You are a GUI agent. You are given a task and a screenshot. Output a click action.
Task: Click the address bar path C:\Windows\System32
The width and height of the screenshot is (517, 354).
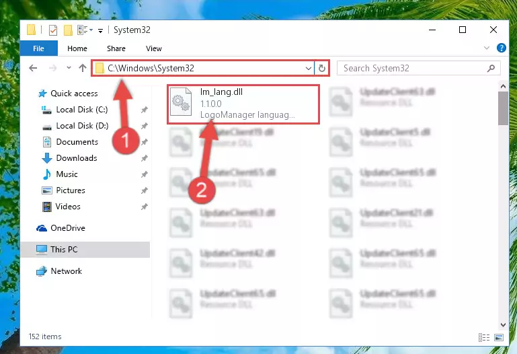coord(151,68)
